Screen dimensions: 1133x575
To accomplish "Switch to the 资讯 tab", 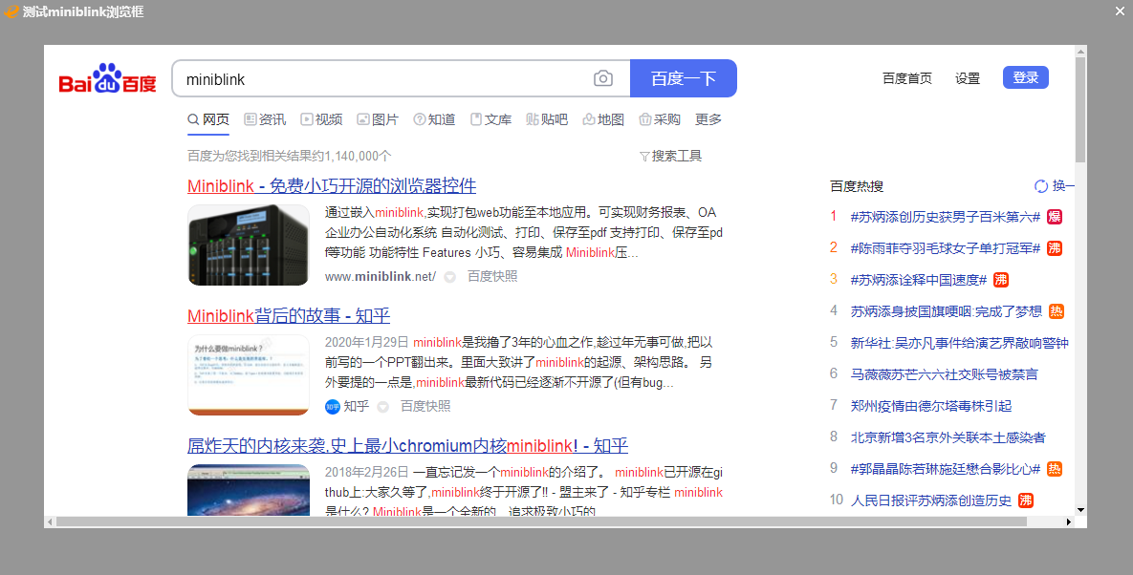I will [x=265, y=119].
